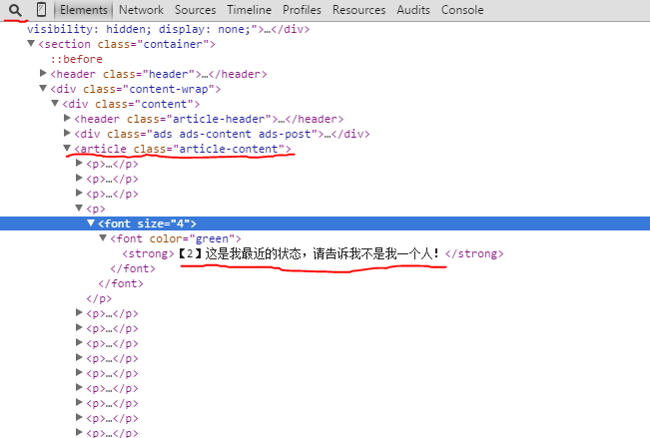Image resolution: width=650 pixels, height=438 pixels.
Task: Toggle the mobile device mode icon
Action: click(41, 10)
